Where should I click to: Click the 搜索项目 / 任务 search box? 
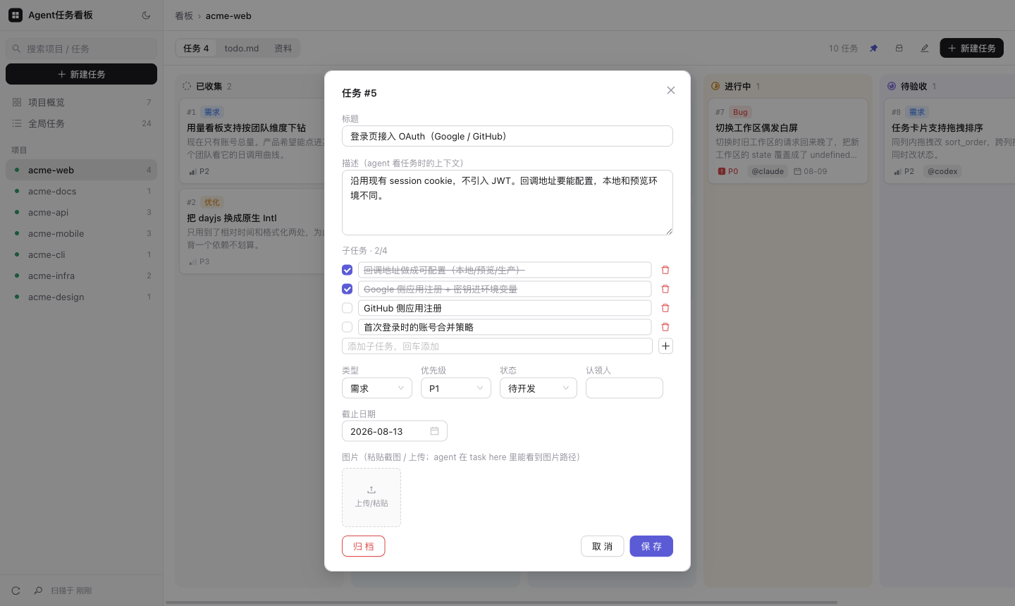click(x=81, y=49)
